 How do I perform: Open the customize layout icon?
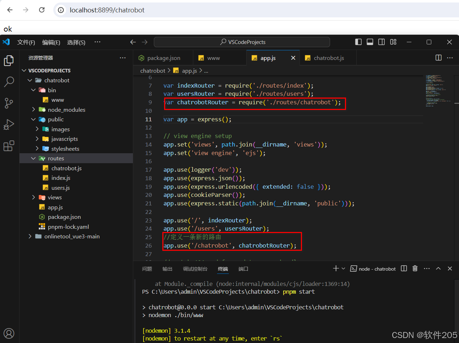click(x=393, y=42)
